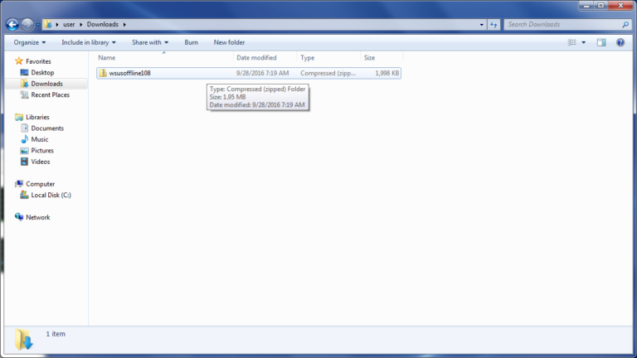Screen dimensions: 637x358
Task: Click the 1,998 KB size cell
Action: tap(387, 73)
